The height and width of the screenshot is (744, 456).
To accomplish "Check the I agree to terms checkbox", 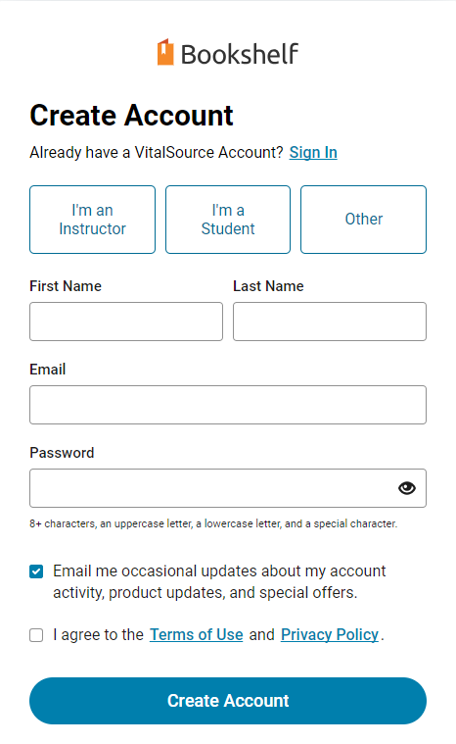I will point(36,635).
